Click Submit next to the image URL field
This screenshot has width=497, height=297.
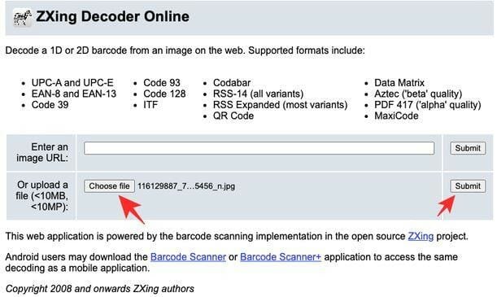click(x=468, y=148)
